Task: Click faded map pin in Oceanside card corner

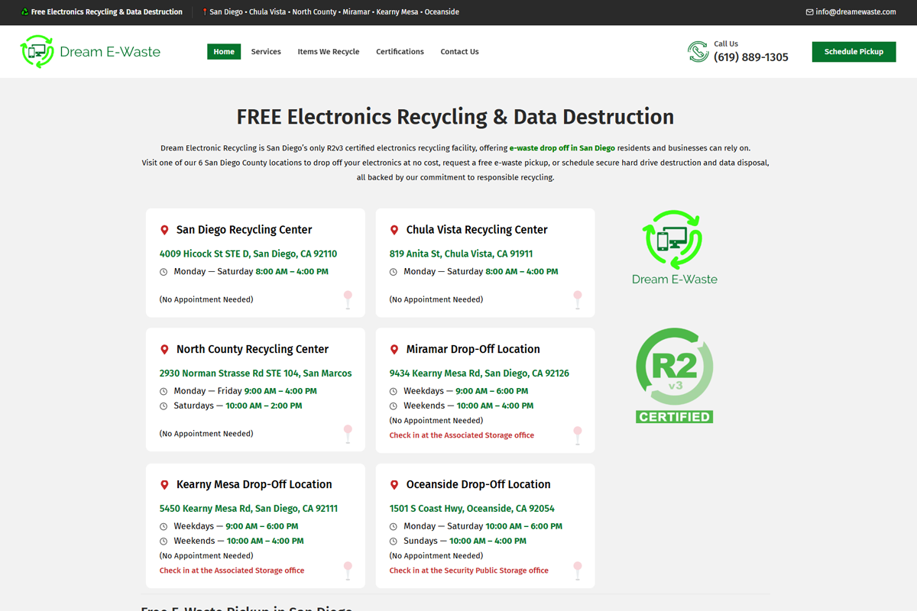Action: (x=578, y=571)
